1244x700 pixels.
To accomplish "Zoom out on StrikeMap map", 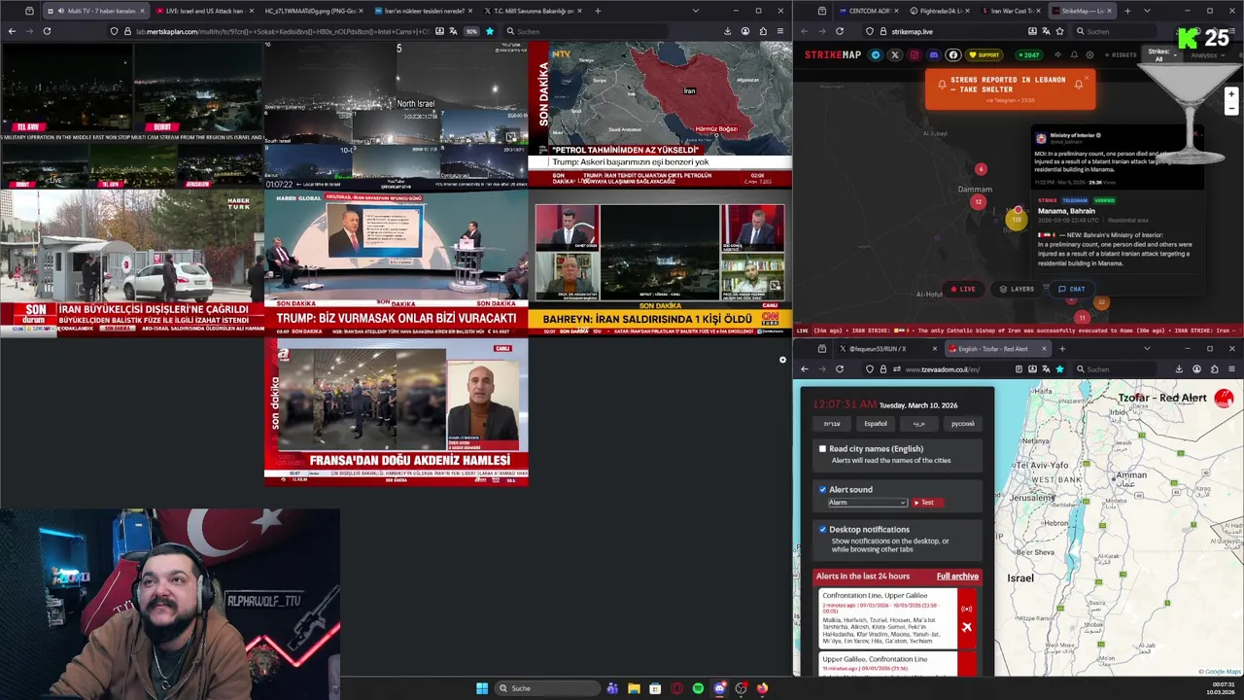I will tap(1231, 110).
